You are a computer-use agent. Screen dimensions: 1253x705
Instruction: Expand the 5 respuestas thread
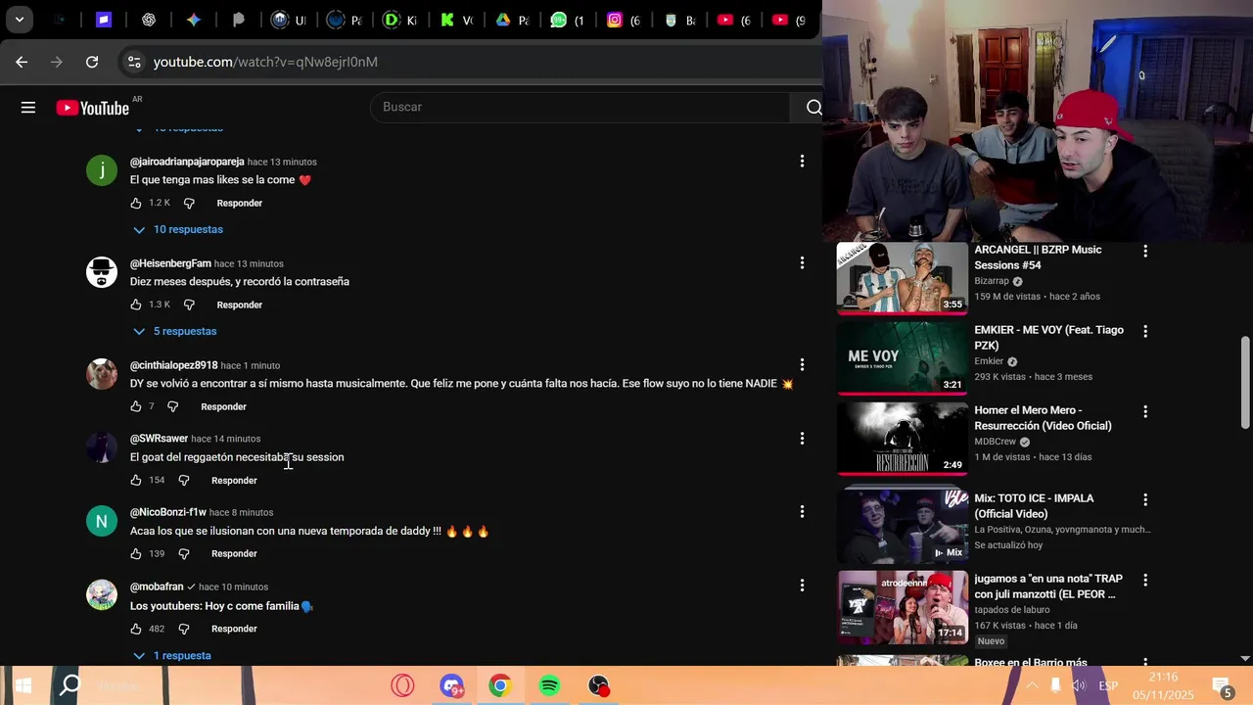click(x=175, y=331)
